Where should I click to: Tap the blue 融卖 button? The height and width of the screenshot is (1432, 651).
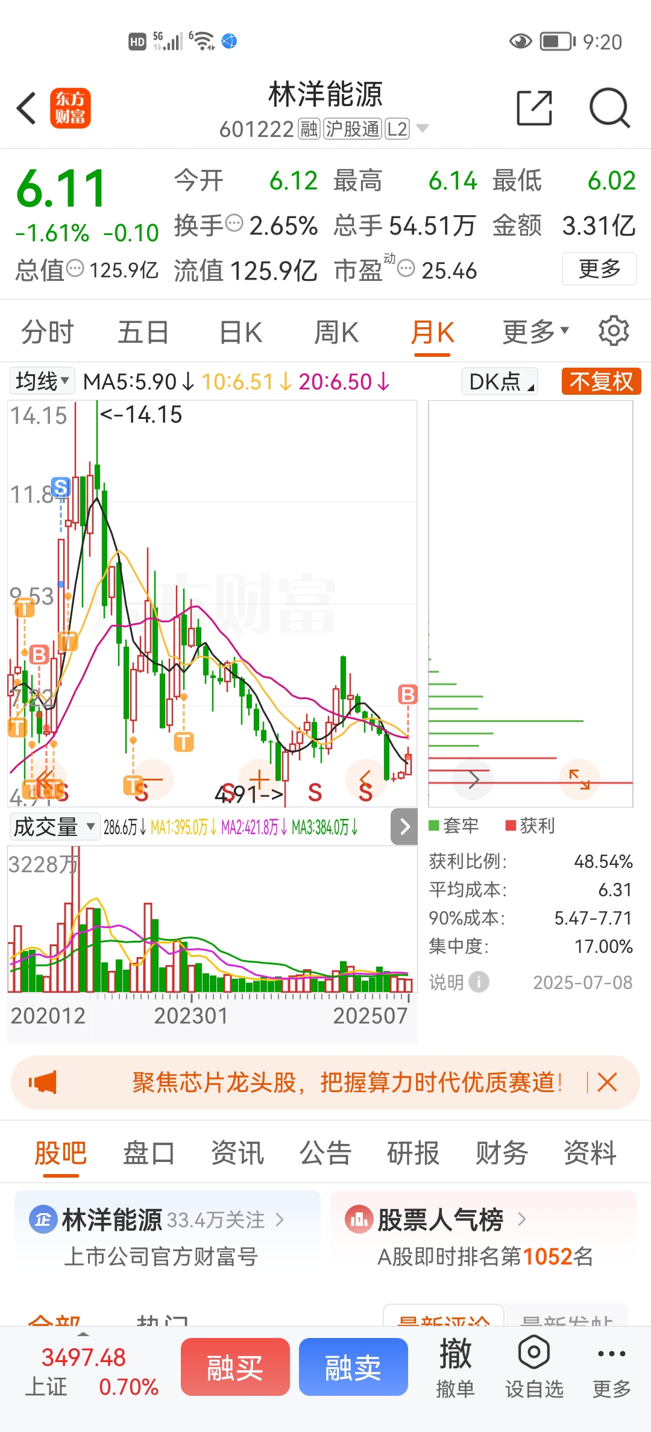point(353,1367)
